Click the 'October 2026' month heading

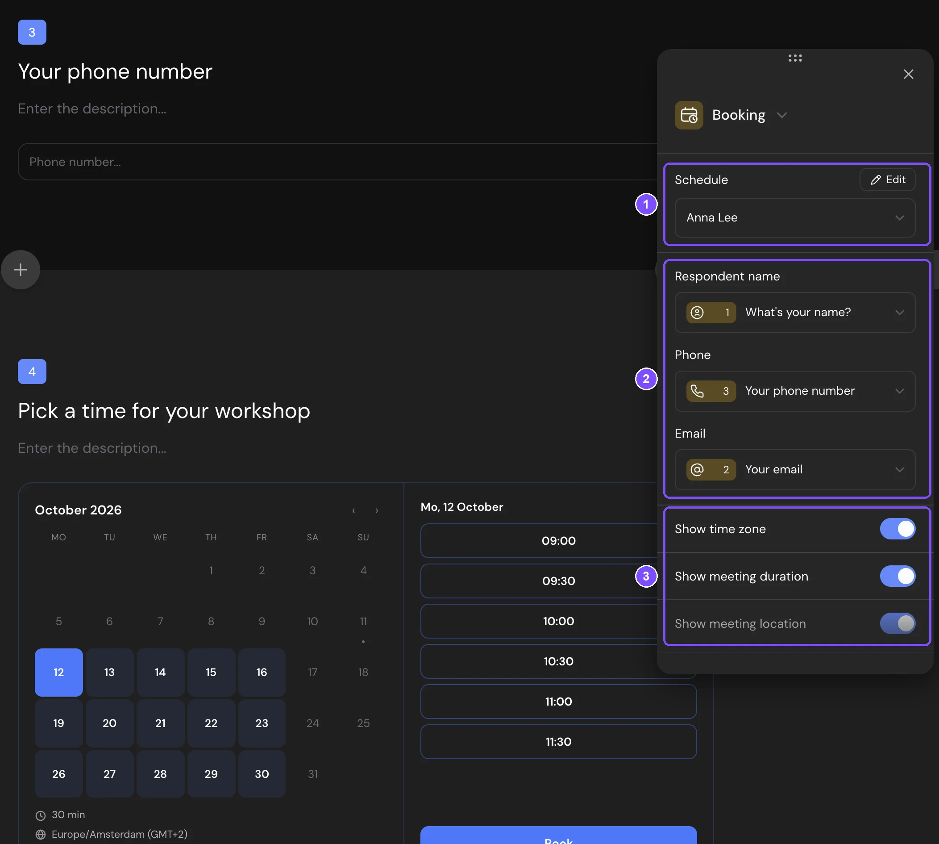point(79,510)
